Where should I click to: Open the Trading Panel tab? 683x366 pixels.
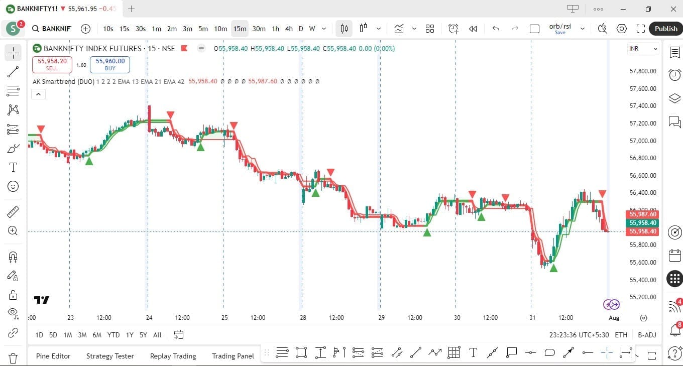[x=233, y=356]
